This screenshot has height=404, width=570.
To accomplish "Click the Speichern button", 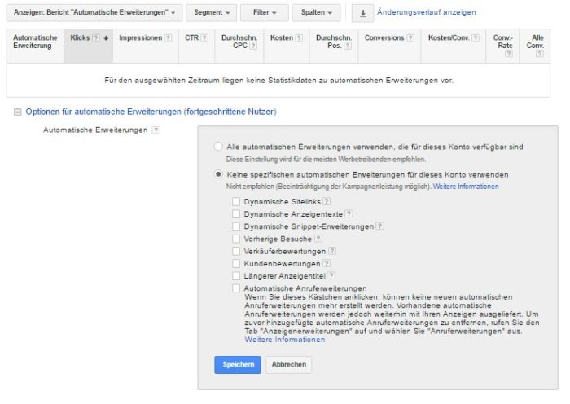I will (238, 365).
